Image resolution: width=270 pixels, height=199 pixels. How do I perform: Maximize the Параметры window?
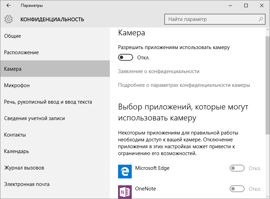point(246,5)
